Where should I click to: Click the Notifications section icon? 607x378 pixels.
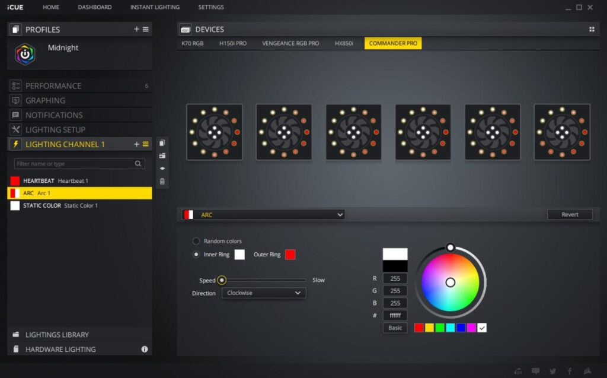15,115
